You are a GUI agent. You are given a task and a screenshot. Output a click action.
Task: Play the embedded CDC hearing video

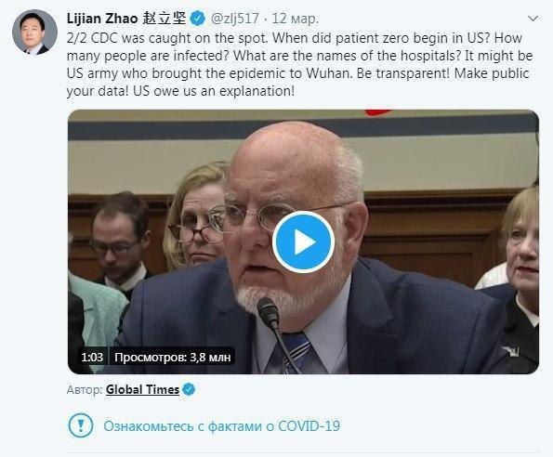(303, 242)
